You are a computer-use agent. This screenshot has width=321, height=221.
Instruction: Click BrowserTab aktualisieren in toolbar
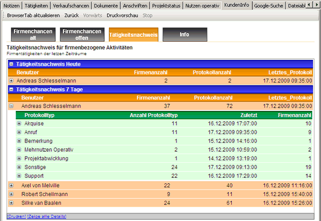point(33,16)
